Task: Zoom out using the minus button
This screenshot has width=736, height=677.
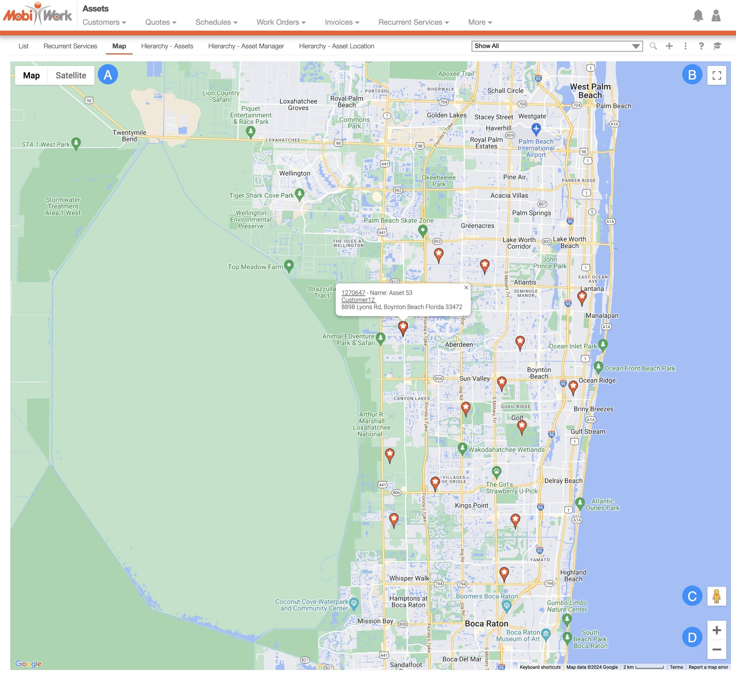Action: 717,650
